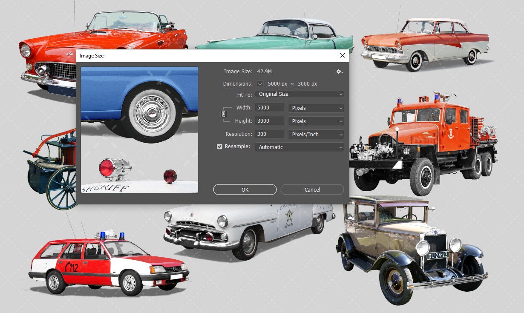Select the Width value field showing 5000
The width and height of the screenshot is (524, 313).
[x=269, y=107]
